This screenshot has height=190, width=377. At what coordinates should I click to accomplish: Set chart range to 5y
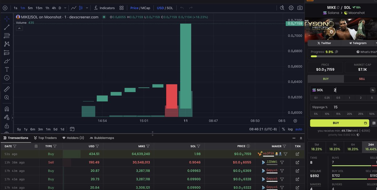point(19,129)
